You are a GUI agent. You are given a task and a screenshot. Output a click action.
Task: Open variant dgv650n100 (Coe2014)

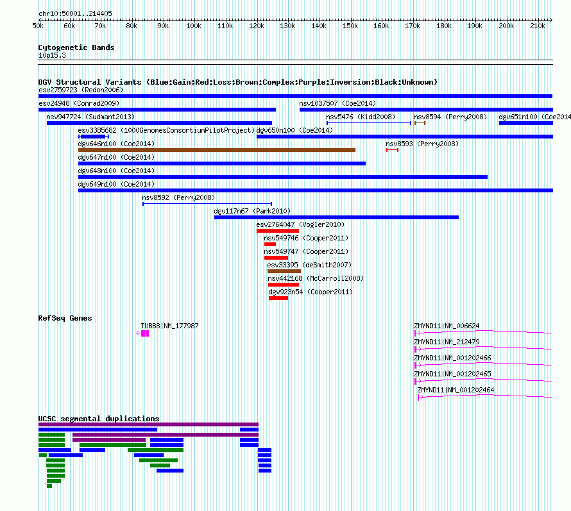coord(294,130)
